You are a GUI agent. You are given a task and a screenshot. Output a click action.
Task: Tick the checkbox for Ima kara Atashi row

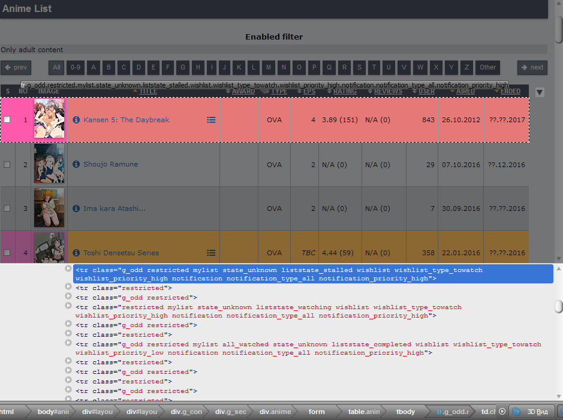tap(7, 209)
